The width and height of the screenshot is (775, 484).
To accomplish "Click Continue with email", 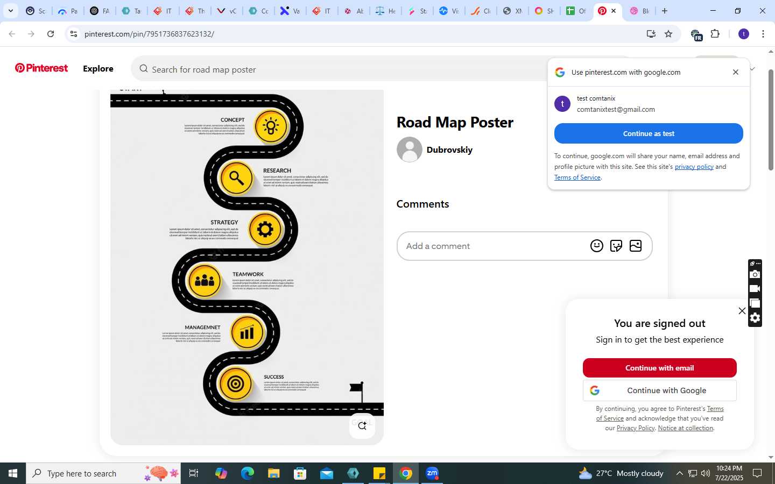I will [659, 368].
